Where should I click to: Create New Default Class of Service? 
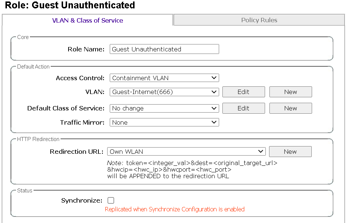(x=291, y=108)
